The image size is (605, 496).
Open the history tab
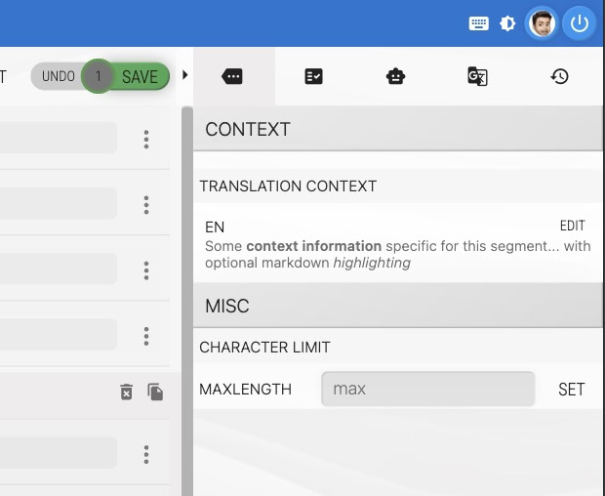click(559, 76)
